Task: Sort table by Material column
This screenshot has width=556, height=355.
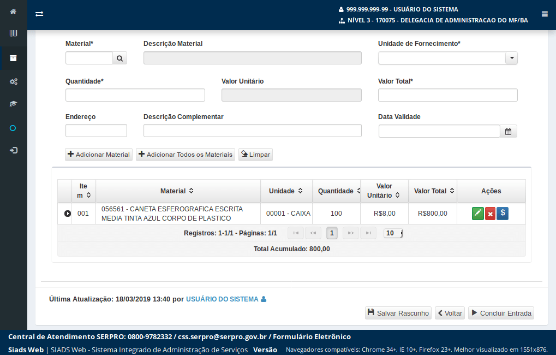Action: click(191, 191)
